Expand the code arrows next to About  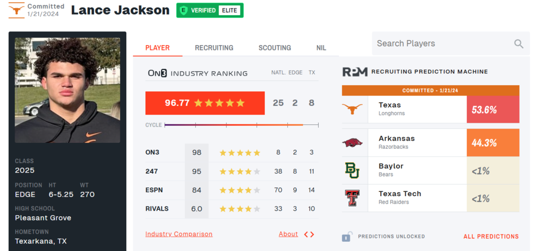click(x=309, y=234)
